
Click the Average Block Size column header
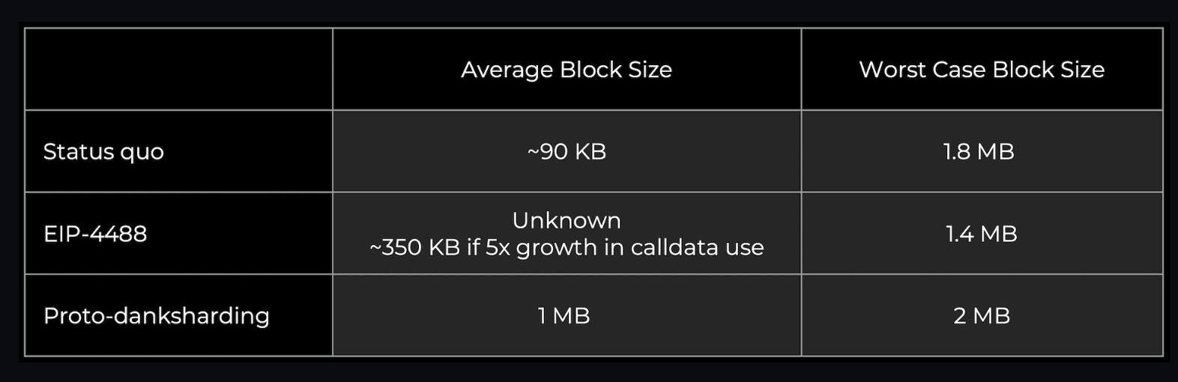click(x=567, y=70)
